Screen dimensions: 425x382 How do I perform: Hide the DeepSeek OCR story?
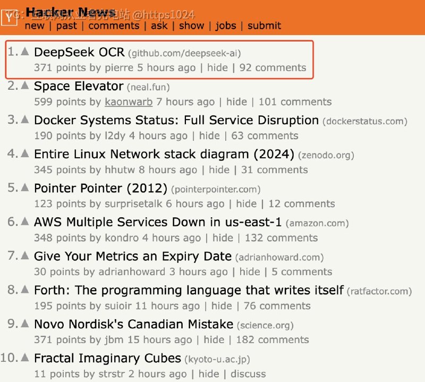point(217,68)
